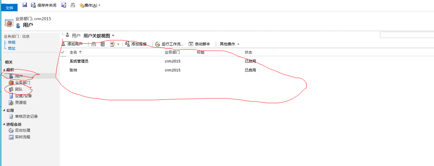Click the search input field at top right
This screenshot has width=434, height=166.
point(407,35)
